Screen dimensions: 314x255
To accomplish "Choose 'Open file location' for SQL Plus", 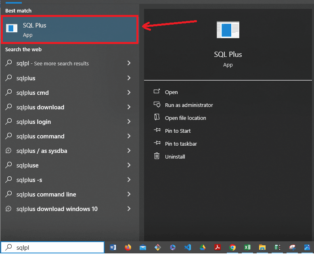I will (185, 118).
